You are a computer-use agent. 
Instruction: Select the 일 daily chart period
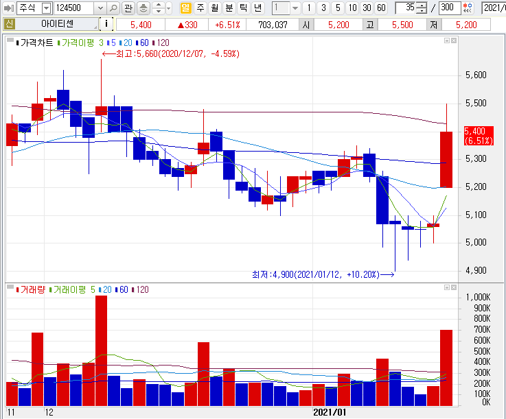(x=185, y=8)
